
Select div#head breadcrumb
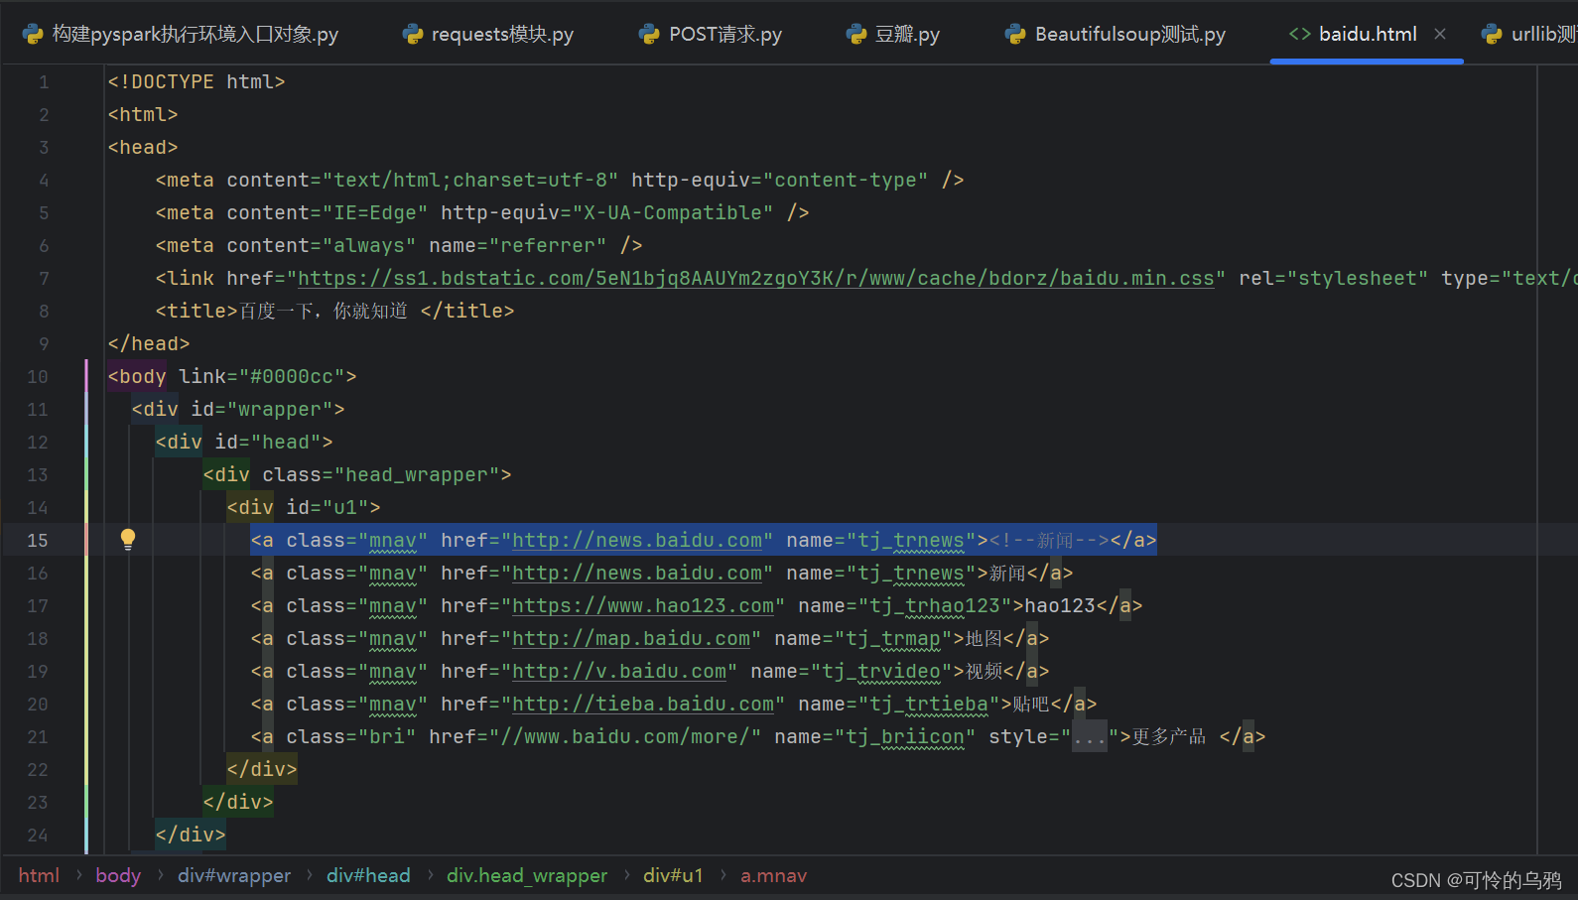pos(368,875)
